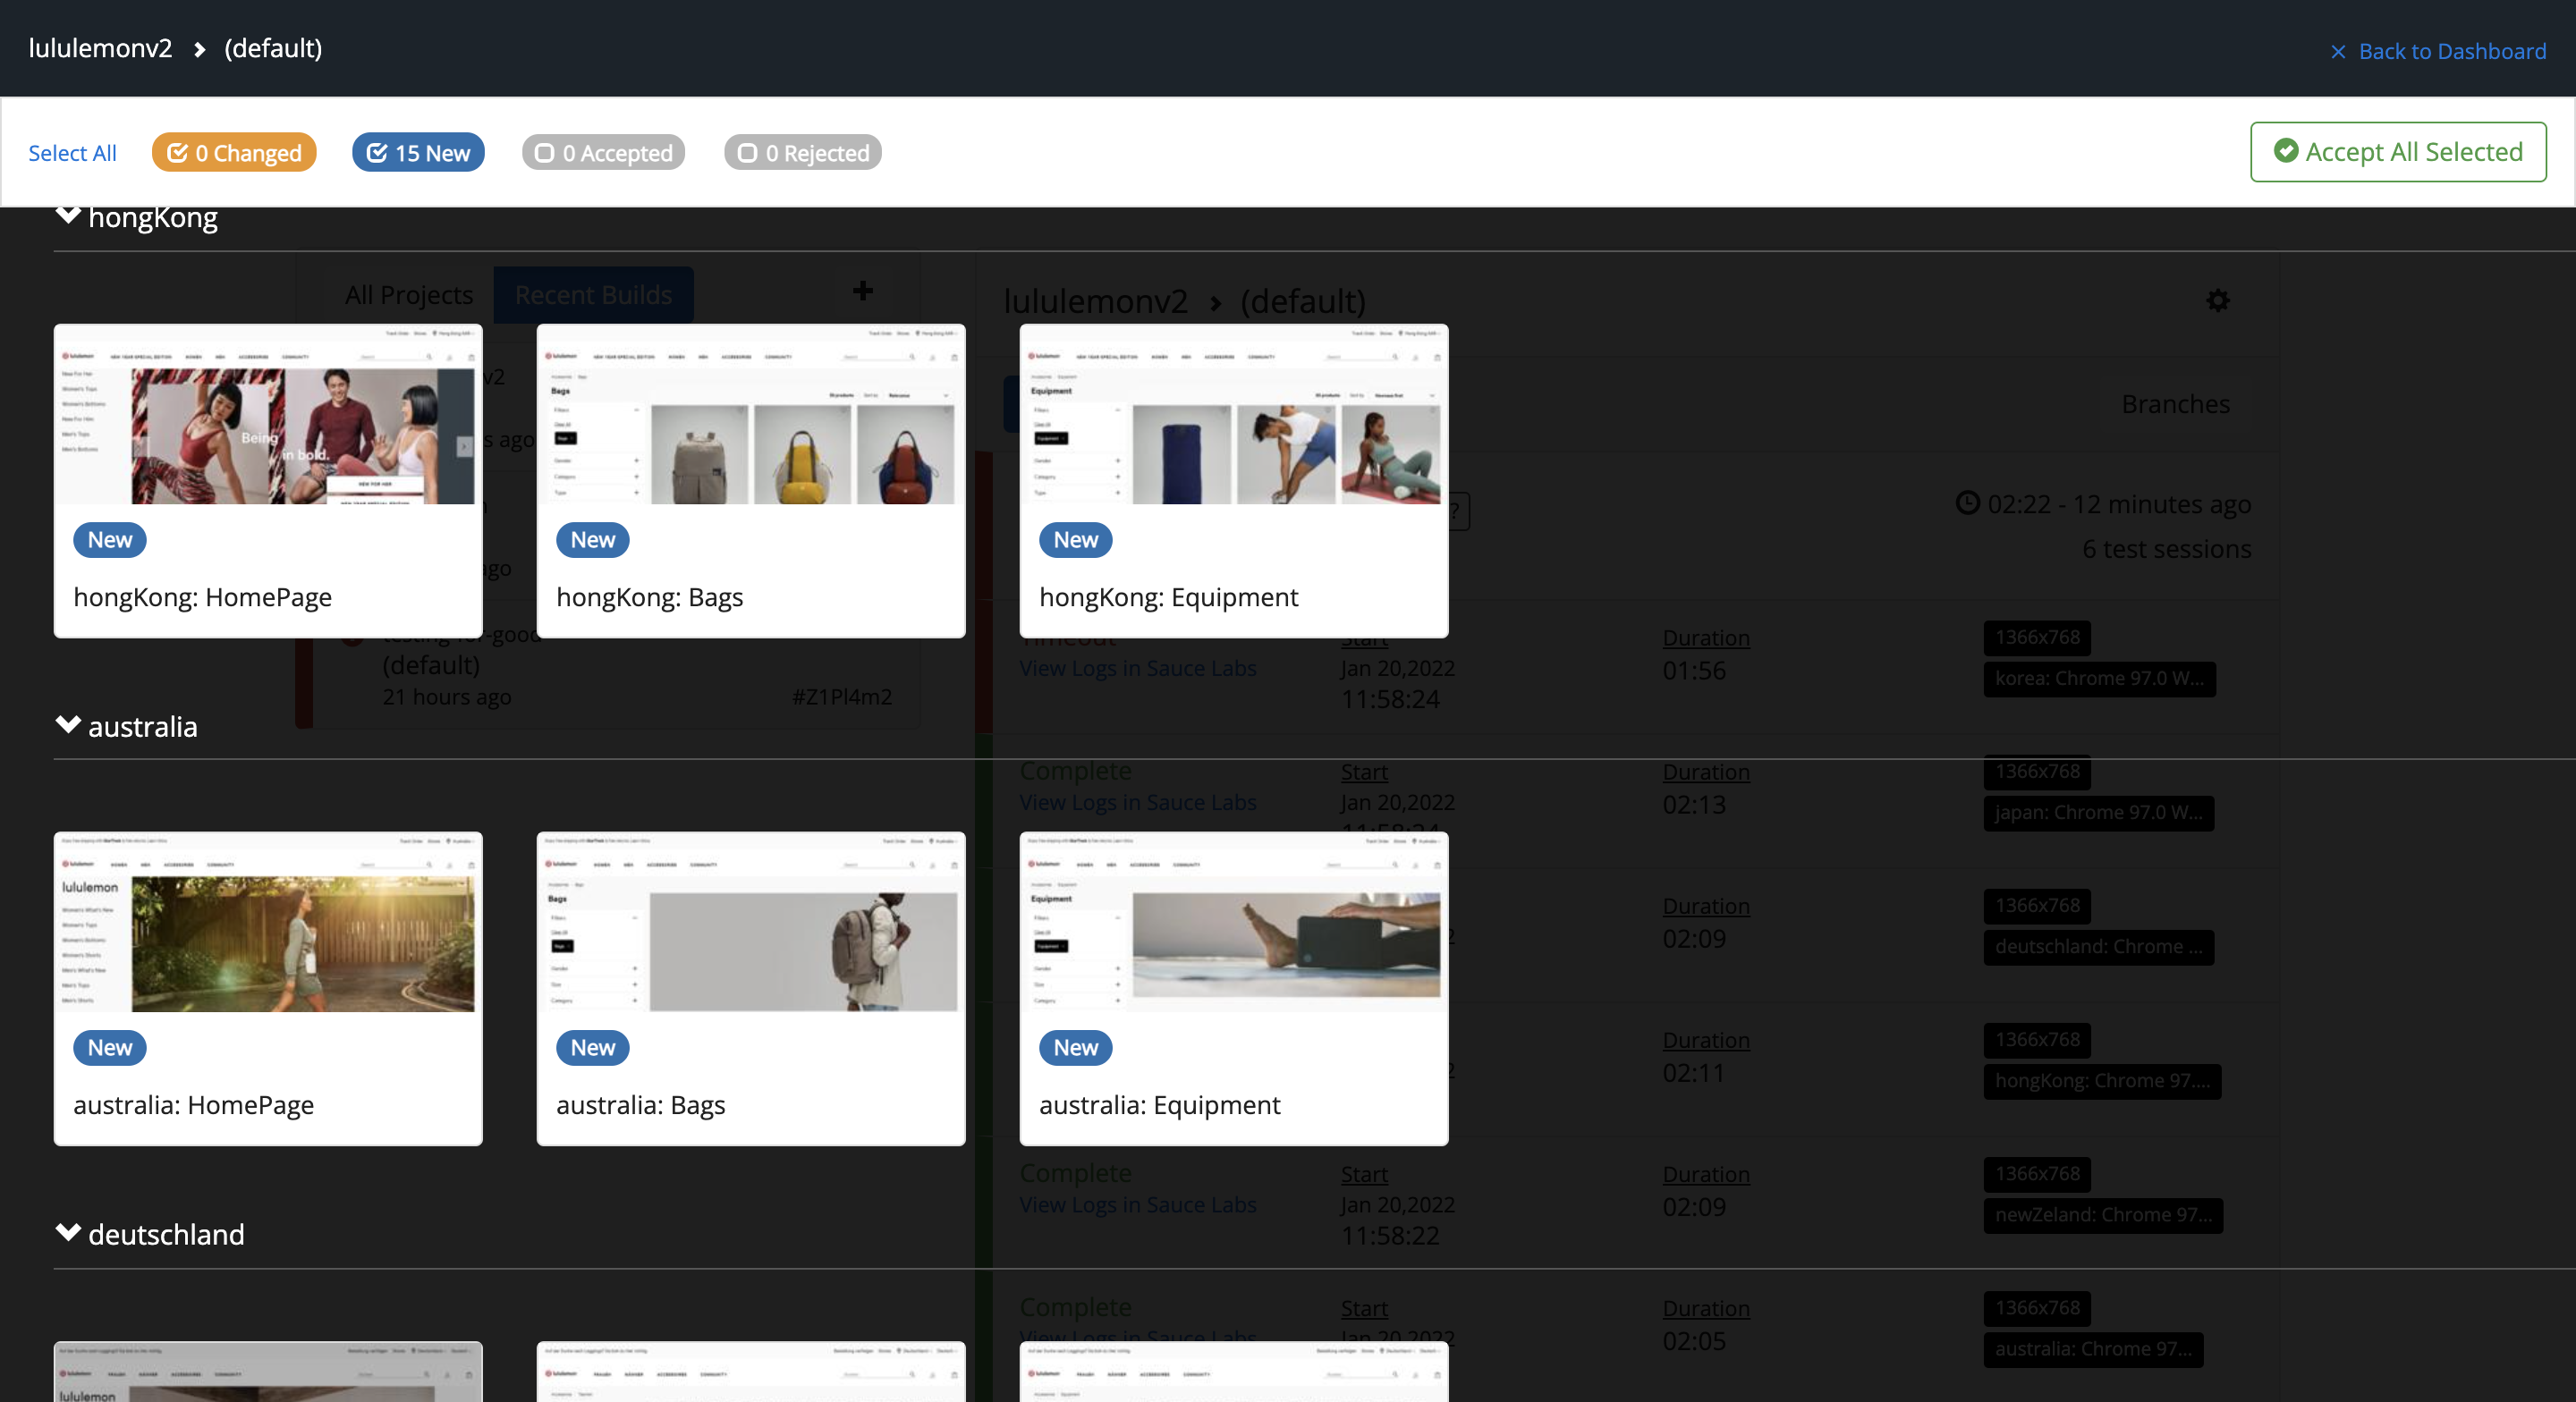Screen dimensions: 2576x1402
Task: Toggle the 0 Accepted filter checkbox
Action: pos(544,153)
